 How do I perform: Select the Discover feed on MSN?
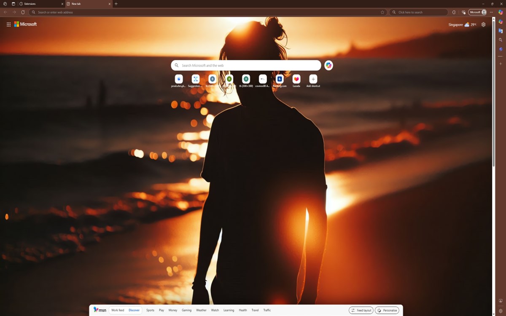pos(134,310)
